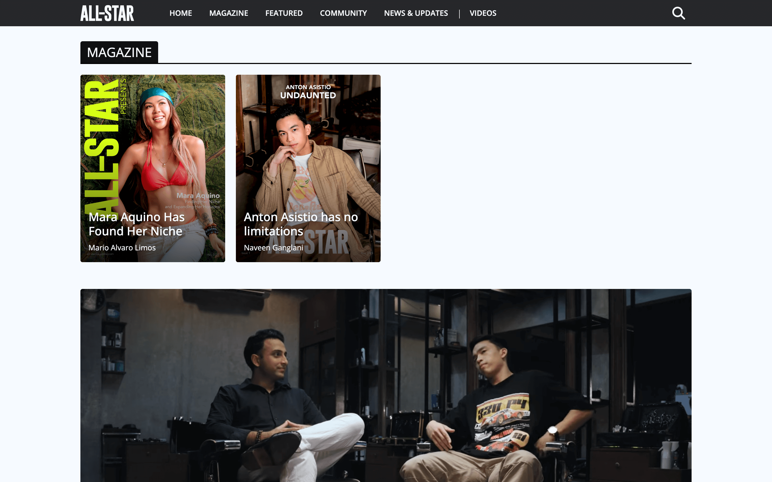Click author name Naveen Ganglani
Screen dimensions: 772x482
[273, 248]
